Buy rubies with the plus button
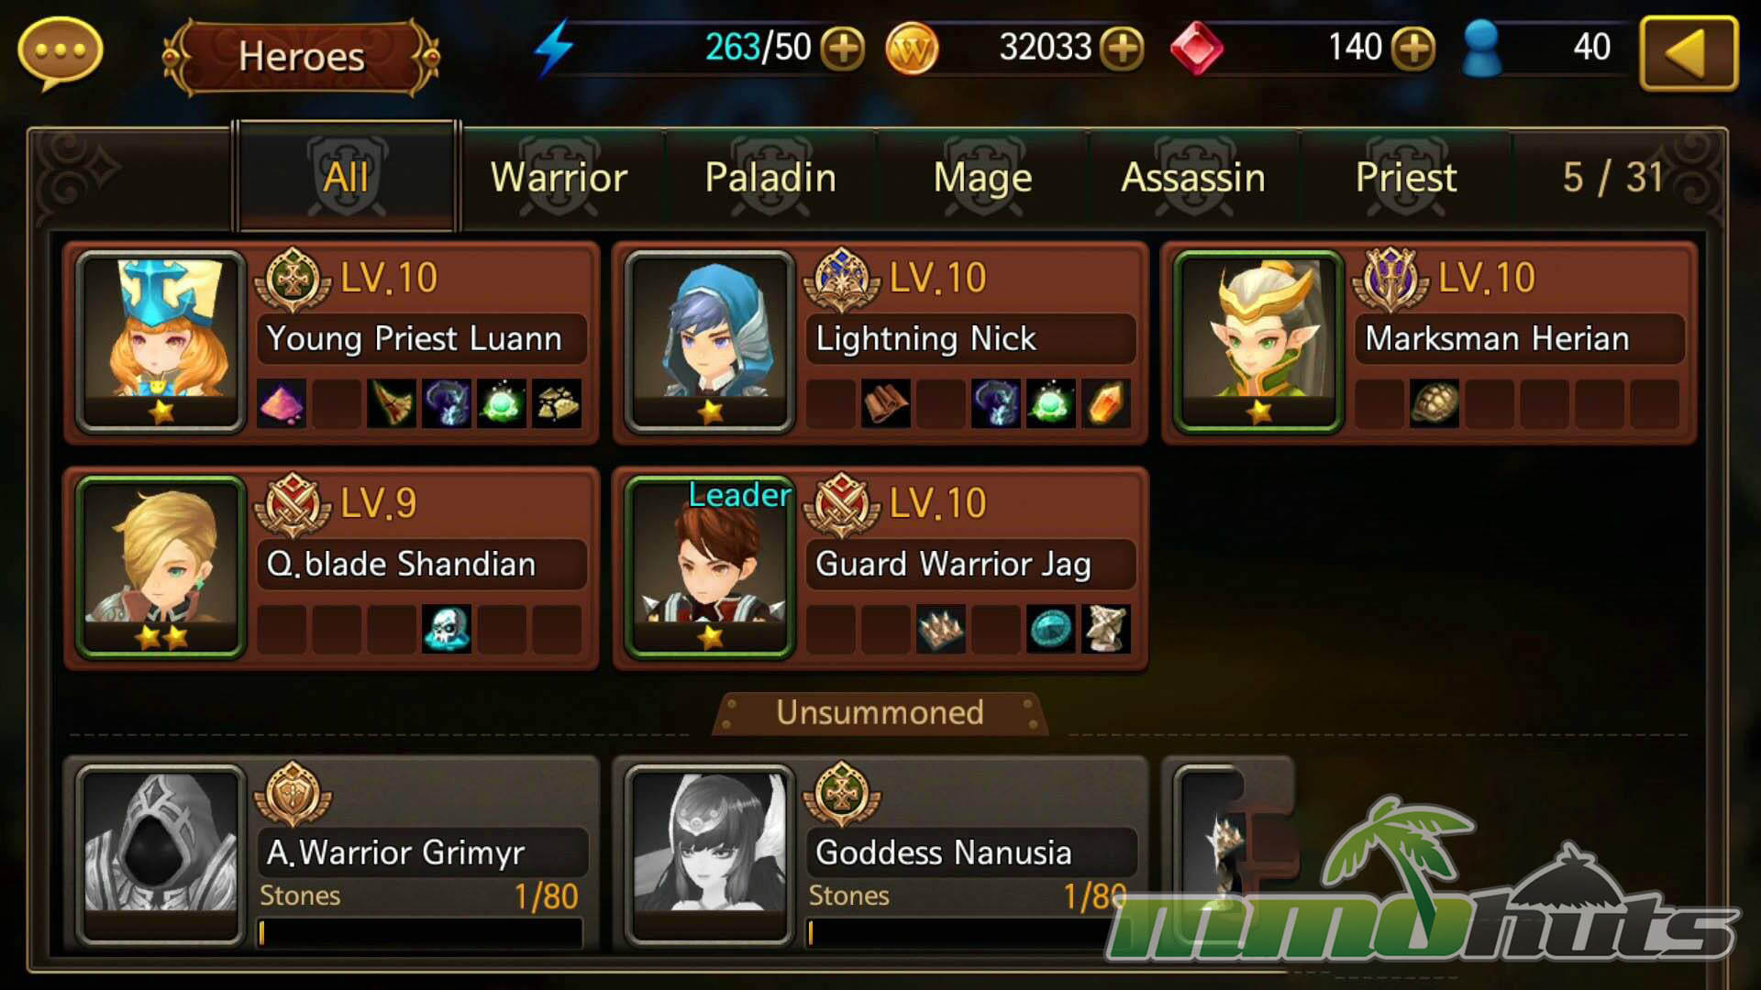 [x=1413, y=48]
